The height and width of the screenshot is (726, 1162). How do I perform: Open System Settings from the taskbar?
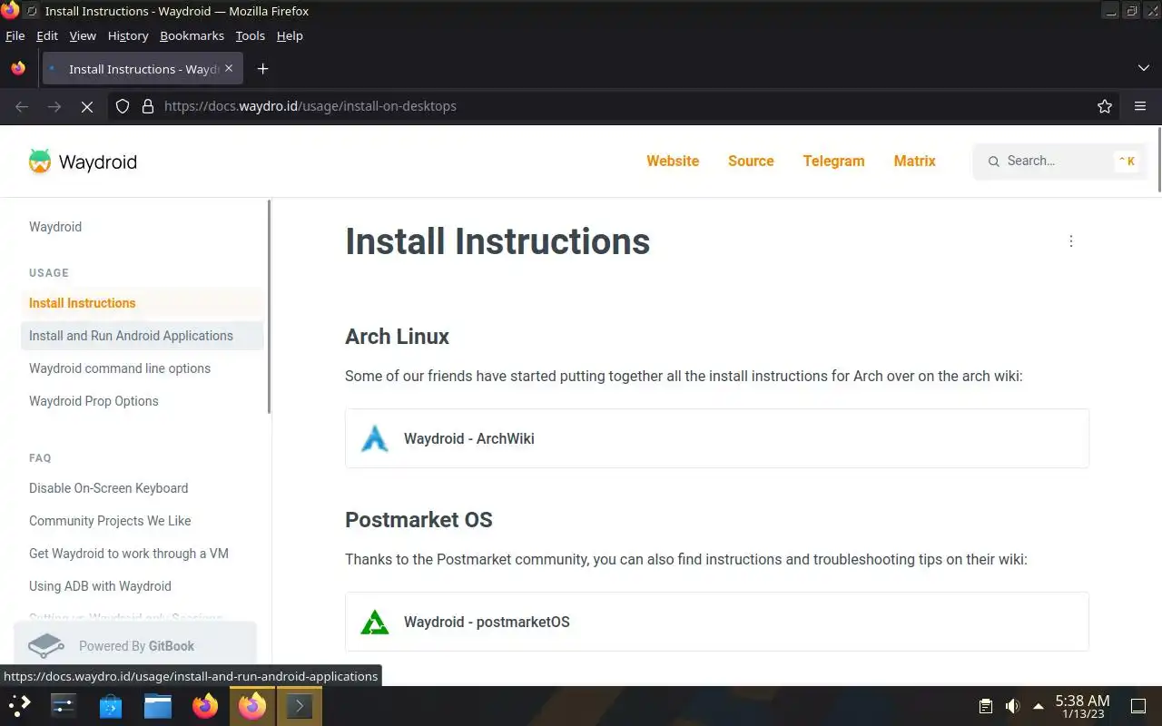tap(64, 706)
